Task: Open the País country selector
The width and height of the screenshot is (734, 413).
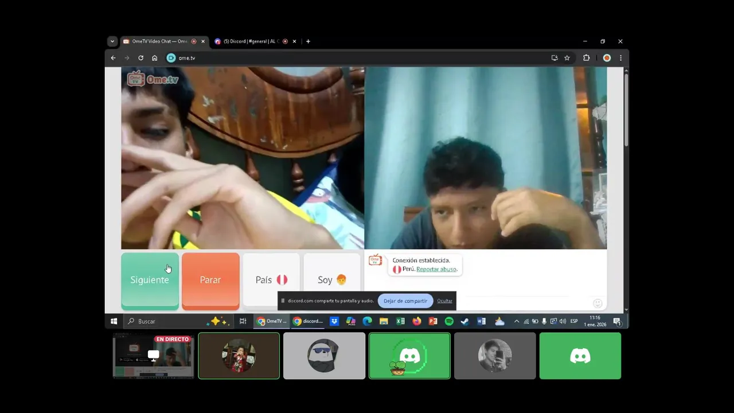Action: click(271, 280)
